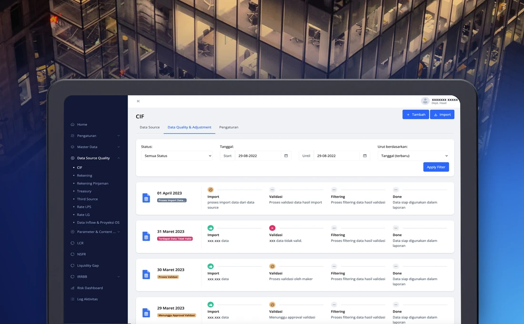The height and width of the screenshot is (324, 524).
Task: Expand the IRRBB sidebar chevron
Action: click(x=119, y=276)
